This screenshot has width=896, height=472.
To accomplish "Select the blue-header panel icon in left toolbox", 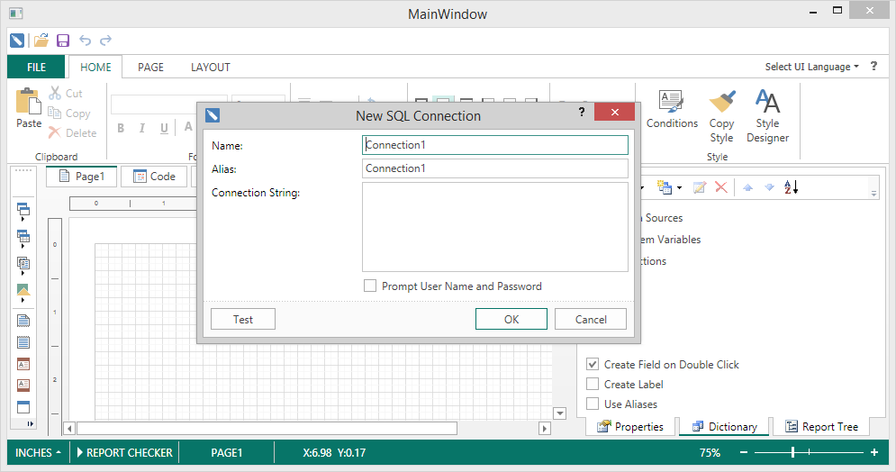I will (x=23, y=407).
